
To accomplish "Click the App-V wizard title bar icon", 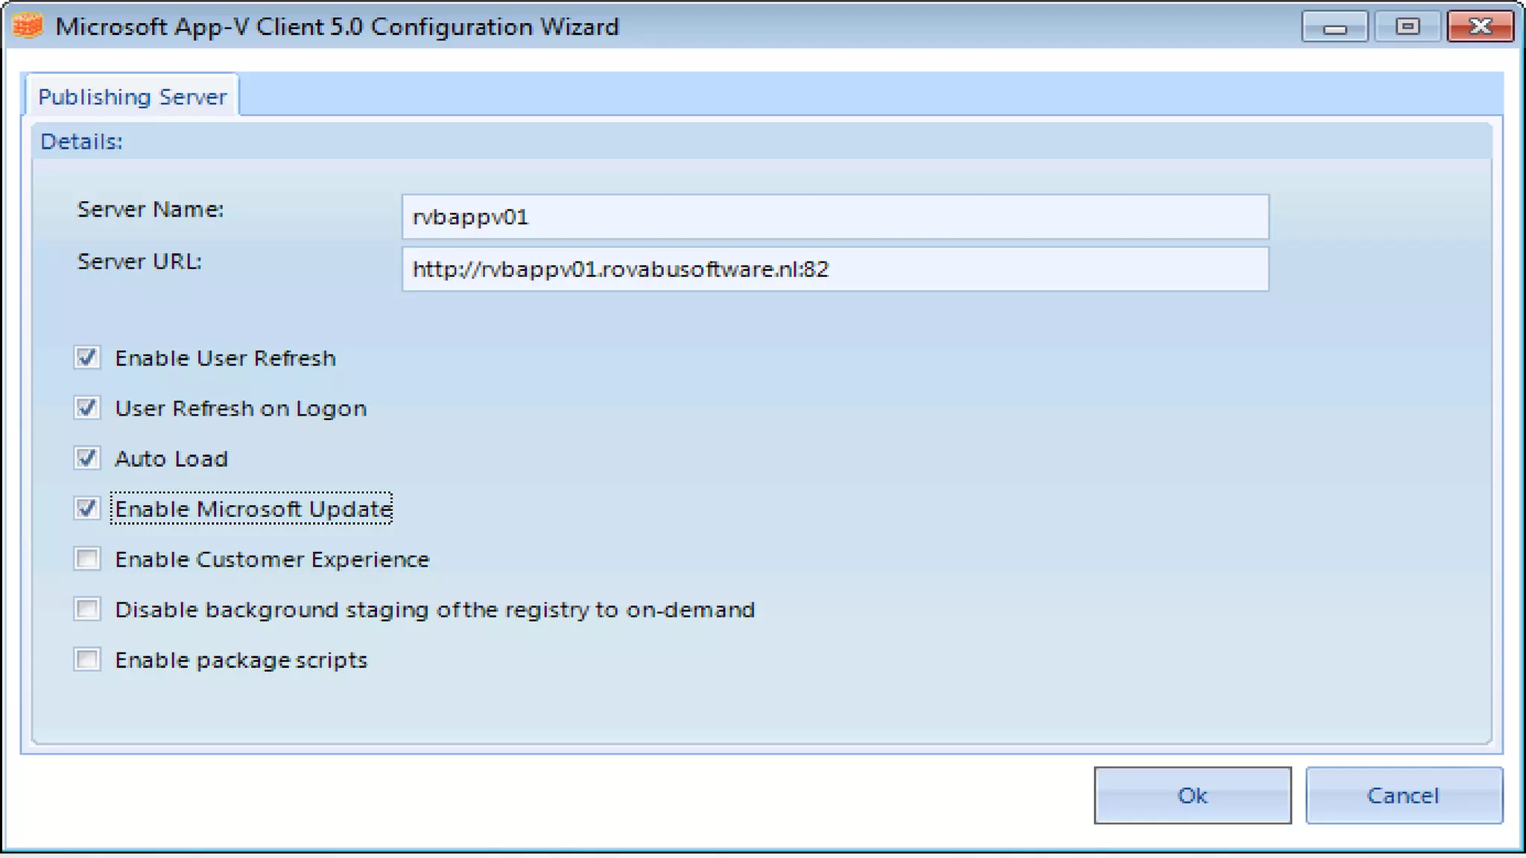I will tap(28, 27).
